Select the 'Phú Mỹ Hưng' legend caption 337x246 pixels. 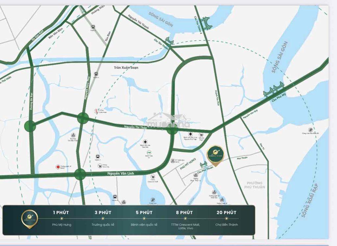62,225
